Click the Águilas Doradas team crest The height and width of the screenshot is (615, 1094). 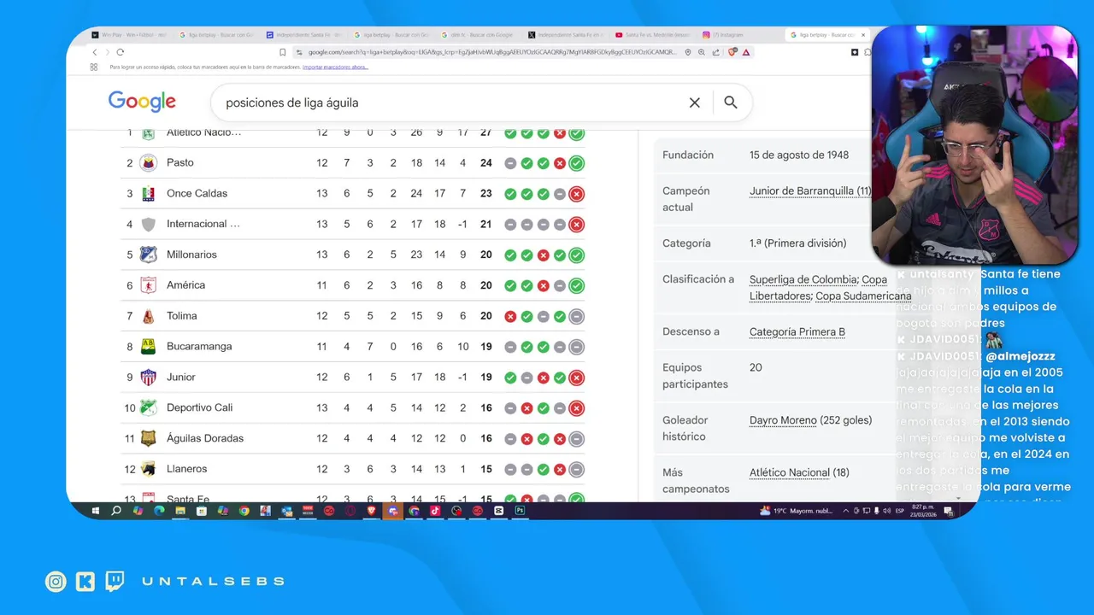click(x=149, y=438)
